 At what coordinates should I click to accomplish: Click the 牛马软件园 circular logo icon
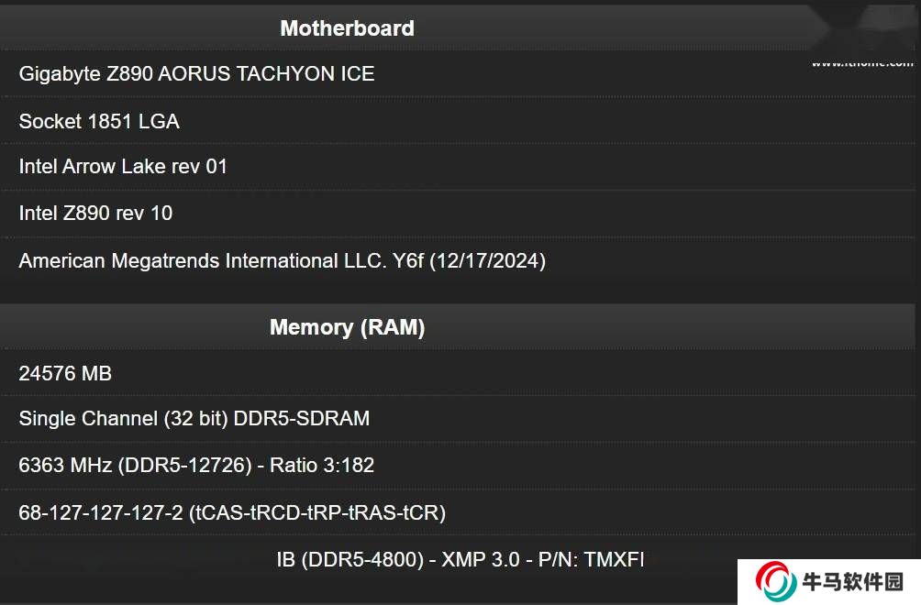[x=775, y=581]
